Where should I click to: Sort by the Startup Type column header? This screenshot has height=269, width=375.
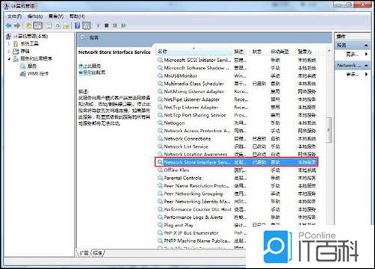[282, 52]
